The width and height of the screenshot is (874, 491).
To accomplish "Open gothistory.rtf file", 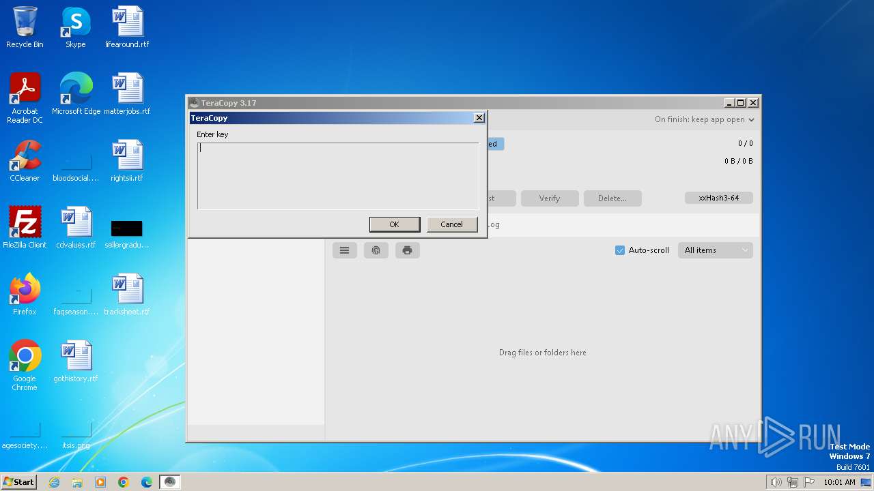I will pyautogui.click(x=76, y=361).
